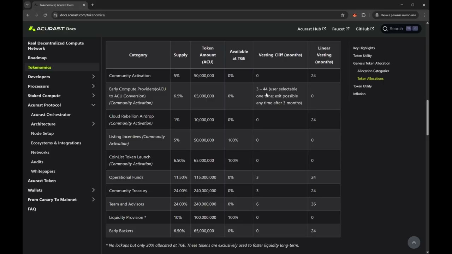Click the Acurast Docs logo
This screenshot has height=254, width=452.
coord(52,29)
